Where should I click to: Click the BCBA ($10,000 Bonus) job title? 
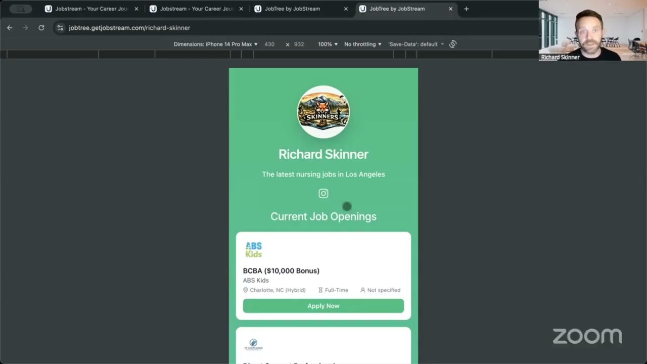pyautogui.click(x=281, y=270)
